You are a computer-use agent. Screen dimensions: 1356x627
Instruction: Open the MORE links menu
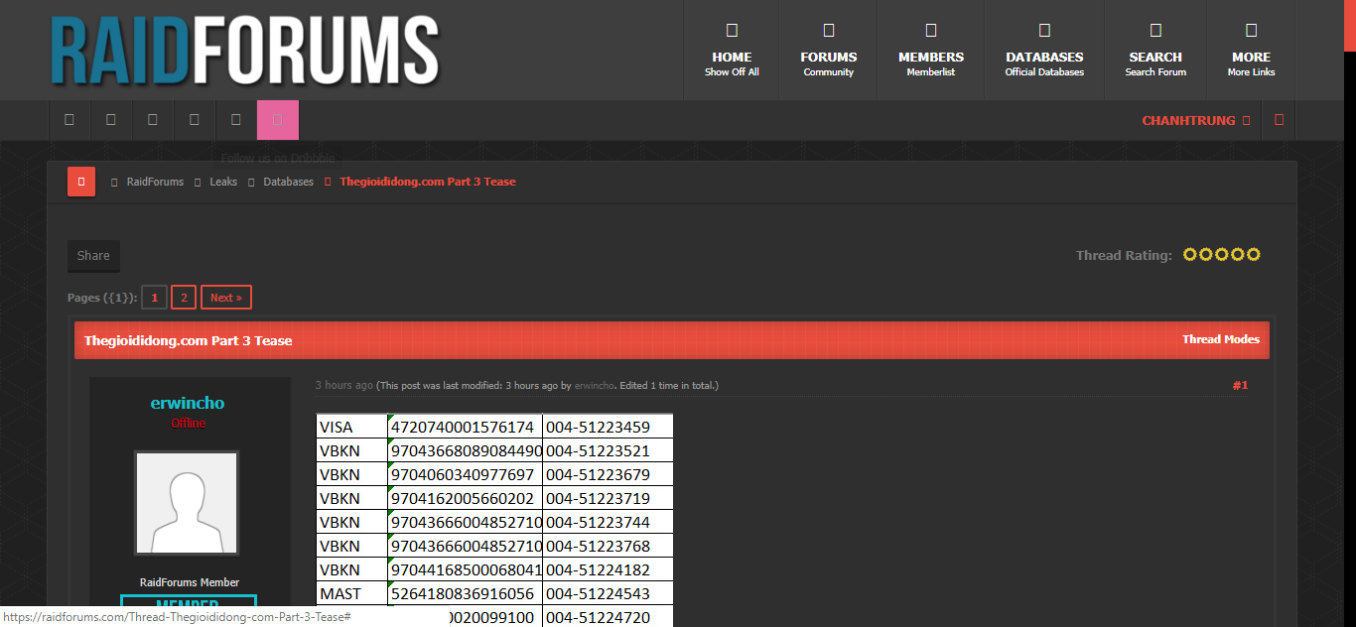pos(1251,50)
